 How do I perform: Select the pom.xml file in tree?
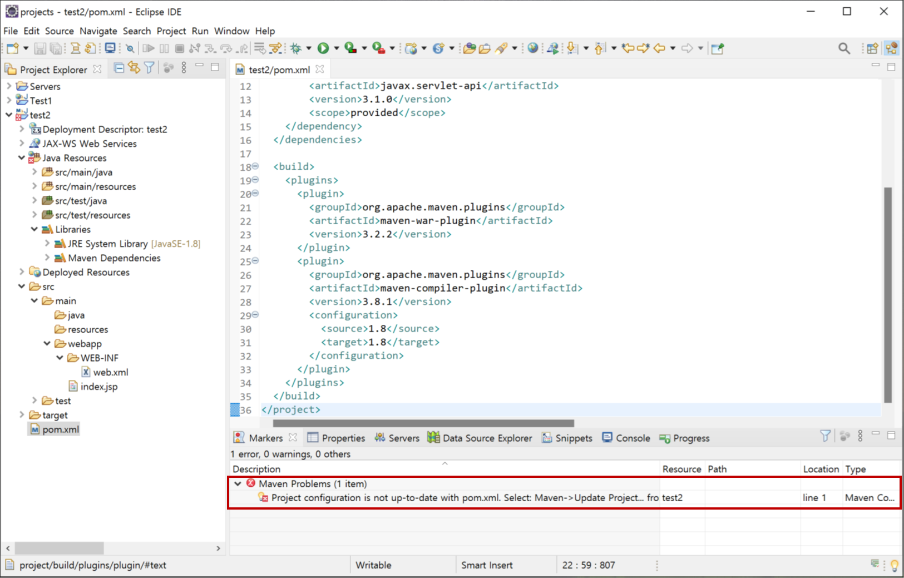coord(55,429)
